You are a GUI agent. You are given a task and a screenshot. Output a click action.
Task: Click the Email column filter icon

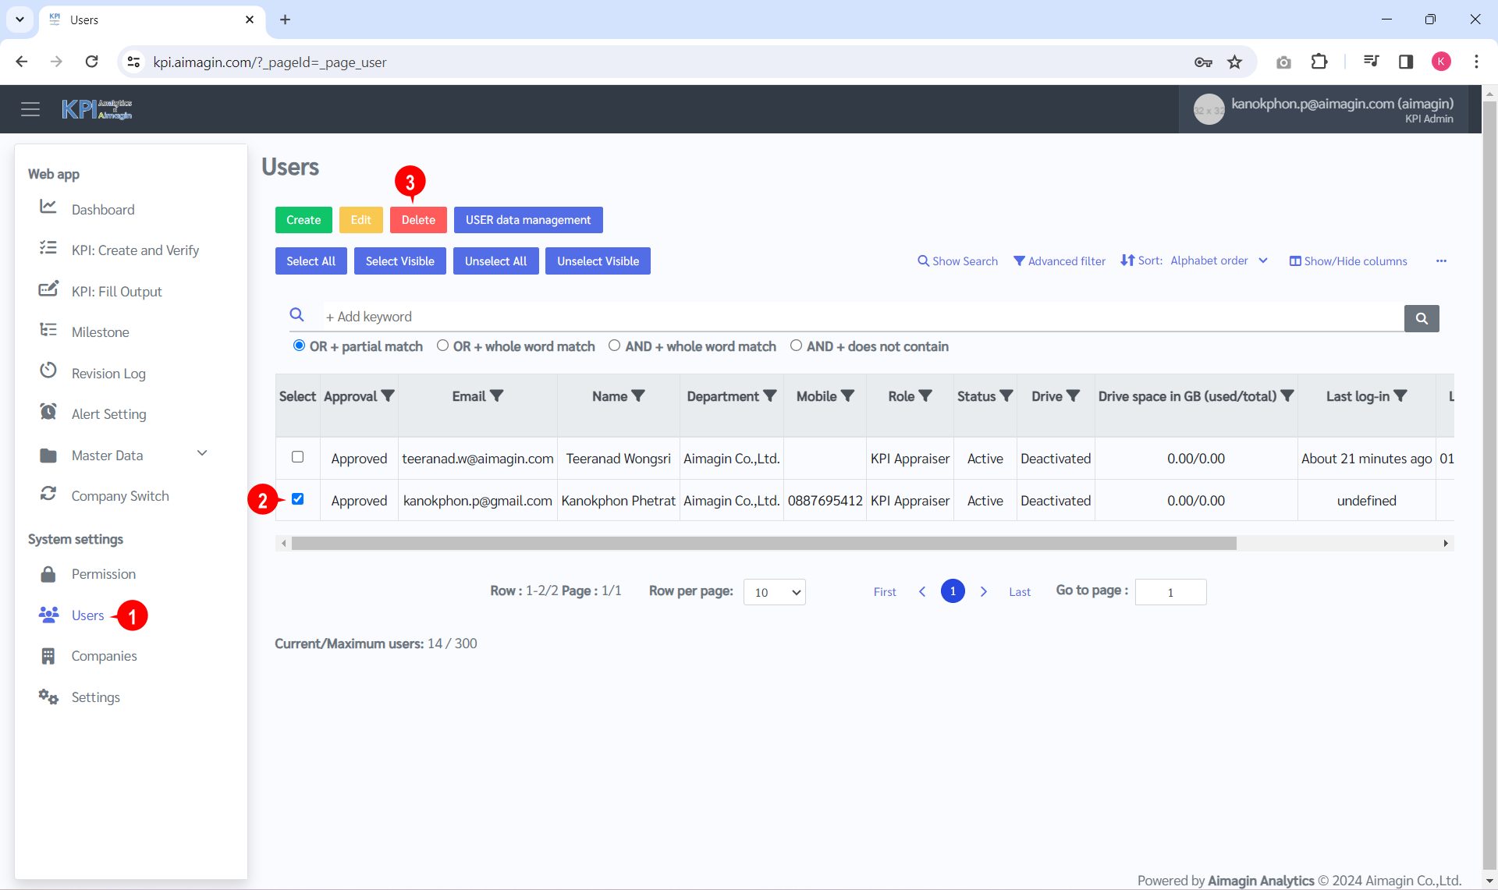tap(497, 396)
